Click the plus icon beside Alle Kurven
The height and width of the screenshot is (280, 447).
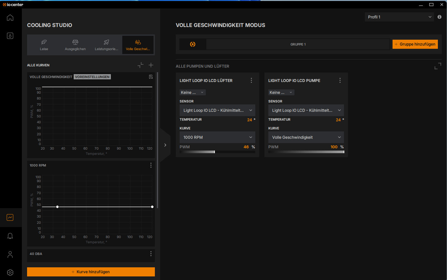tap(151, 65)
